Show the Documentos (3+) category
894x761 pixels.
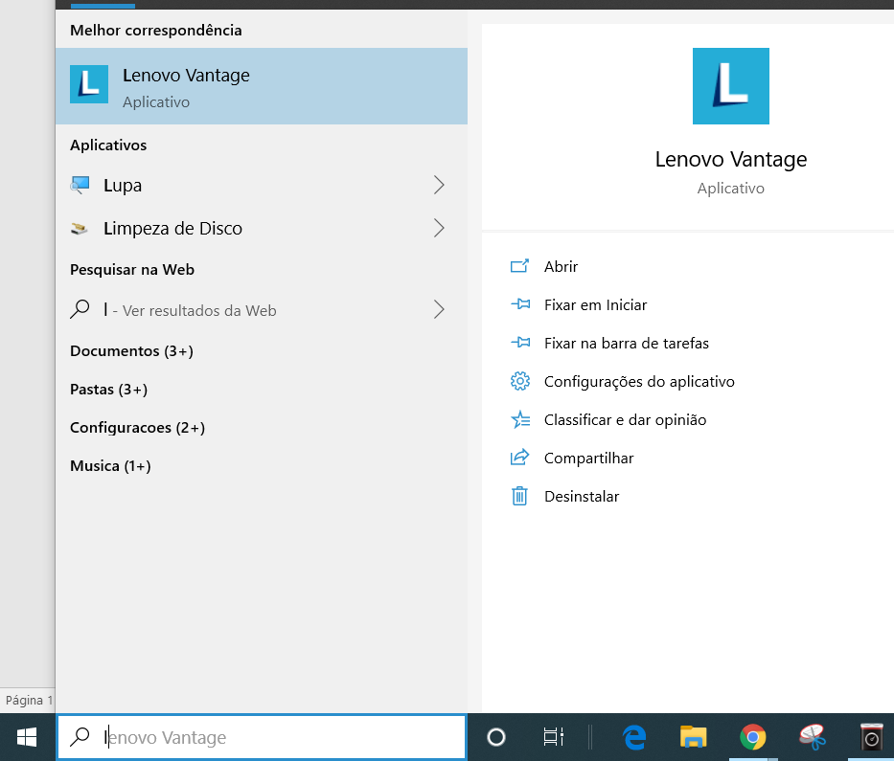(x=131, y=351)
